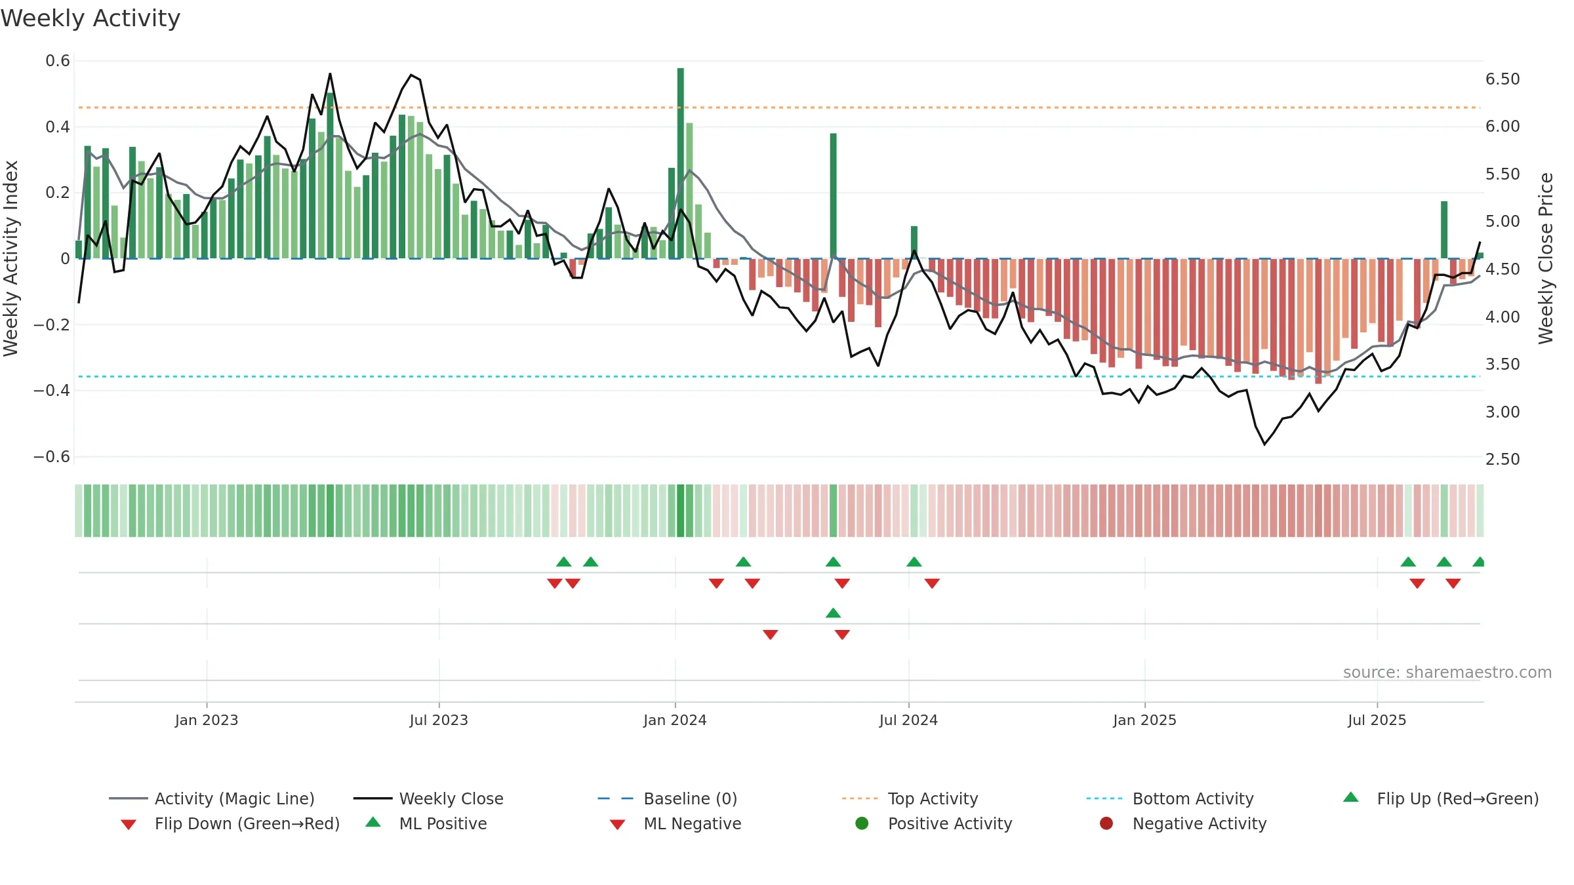Click the tallest green bar near Jan 2024
The width and height of the screenshot is (1574, 885).
click(x=681, y=163)
